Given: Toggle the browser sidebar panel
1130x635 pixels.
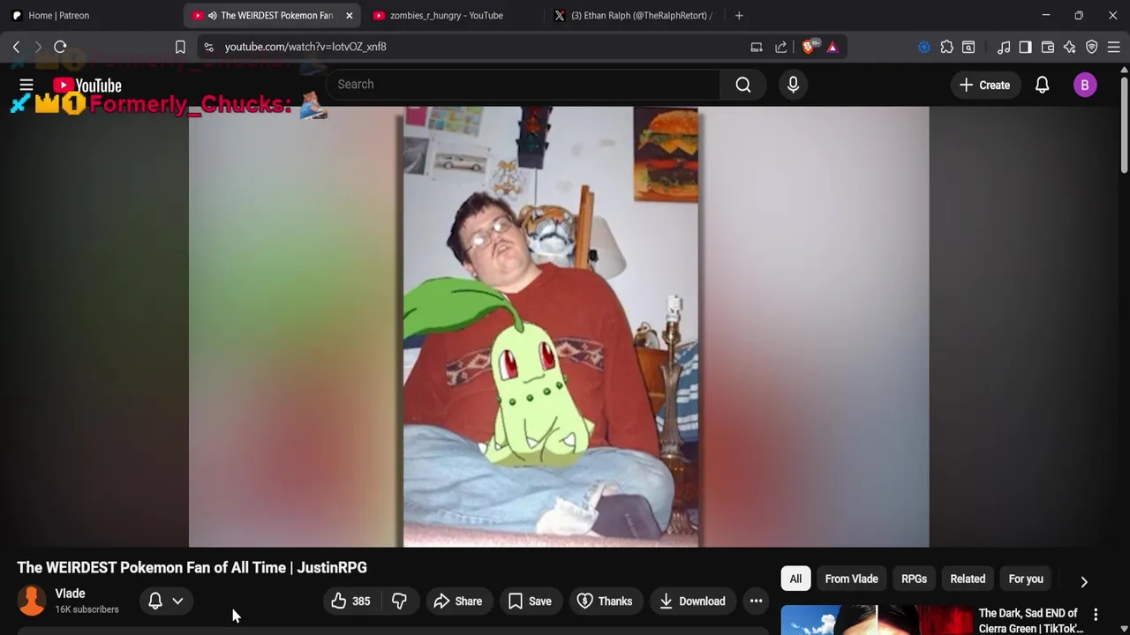Looking at the screenshot, I should tap(1025, 47).
